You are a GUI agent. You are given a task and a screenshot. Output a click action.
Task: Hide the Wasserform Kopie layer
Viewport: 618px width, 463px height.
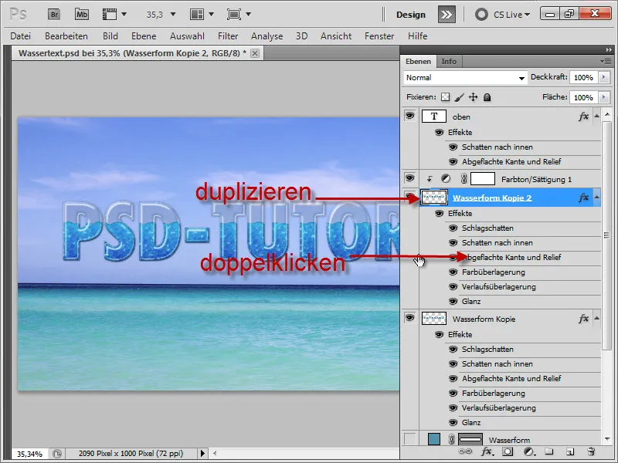coord(410,318)
